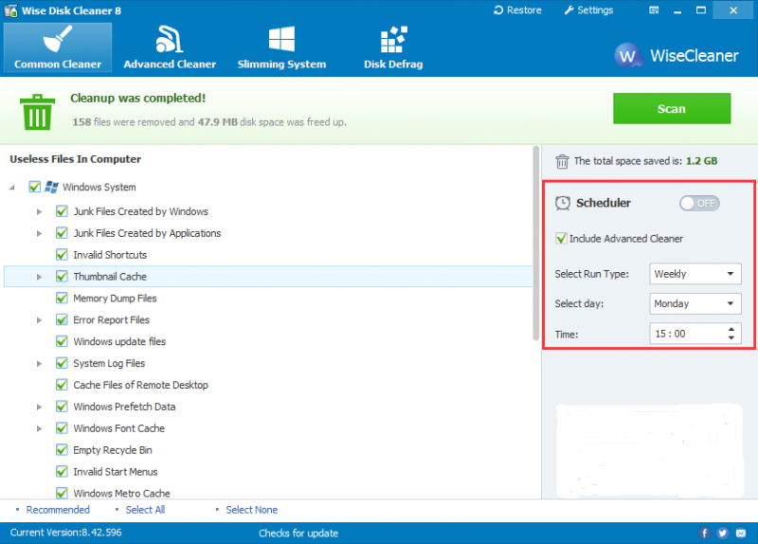This screenshot has height=544, width=758.
Task: Open the Twitter icon in status bar
Action: [723, 533]
